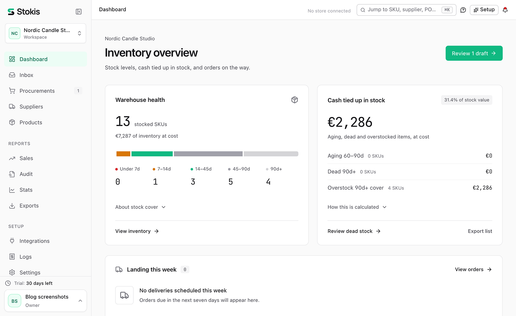This screenshot has width=516, height=316.
Task: Click the 31.4% of stock value badge
Action: 467,100
